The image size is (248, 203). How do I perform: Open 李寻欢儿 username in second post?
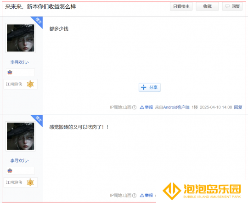(x=20, y=160)
